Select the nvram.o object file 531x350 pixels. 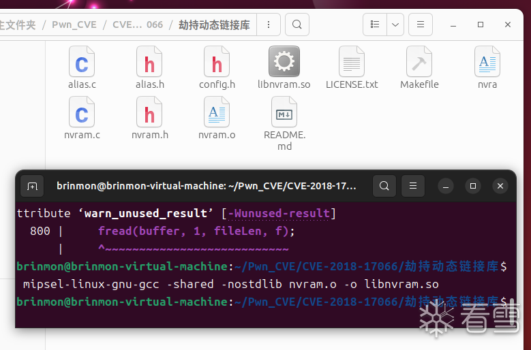217,118
